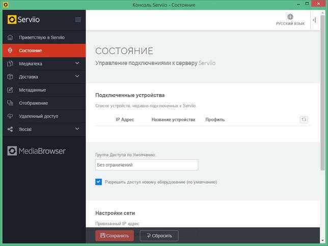The width and height of the screenshot is (328, 246).
Task: Click the Профиль column header
Action: [x=215, y=120]
